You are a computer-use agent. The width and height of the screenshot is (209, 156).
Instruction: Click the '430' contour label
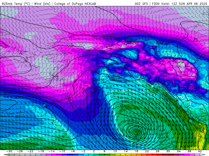pos(135,144)
